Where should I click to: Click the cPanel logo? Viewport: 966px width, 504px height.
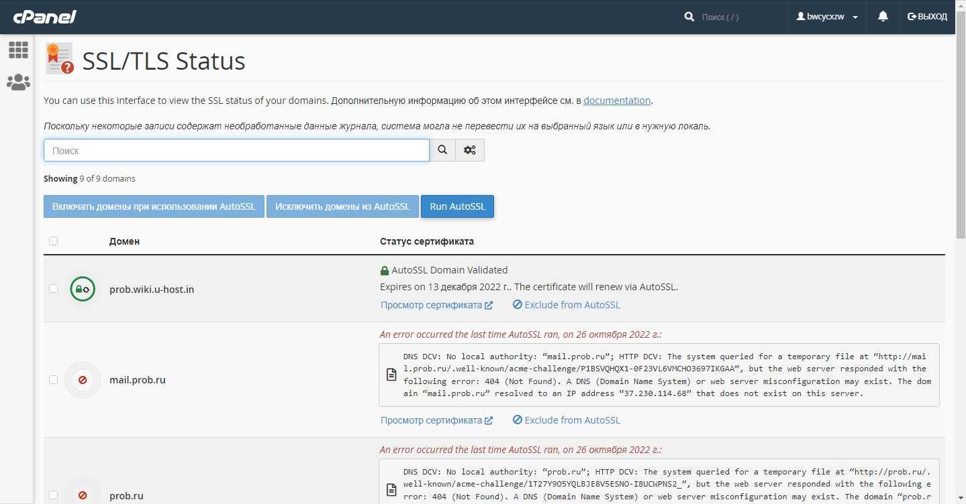tap(45, 17)
